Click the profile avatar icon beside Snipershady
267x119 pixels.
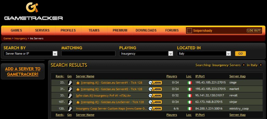(x=189, y=30)
